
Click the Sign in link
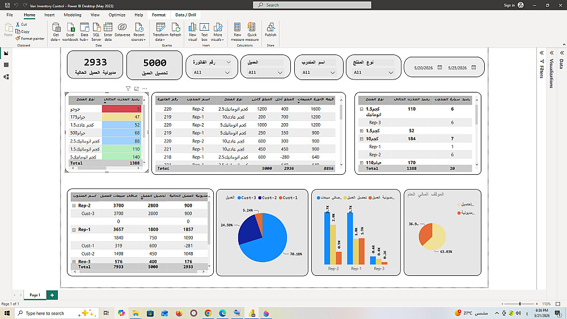tap(509, 5)
